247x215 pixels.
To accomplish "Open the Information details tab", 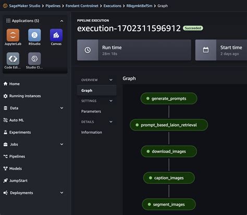I will tap(92, 132).
